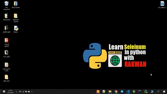This screenshot has height=94, width=167.
Task: Open Telegram from taskbar
Action: (x=122, y=92)
